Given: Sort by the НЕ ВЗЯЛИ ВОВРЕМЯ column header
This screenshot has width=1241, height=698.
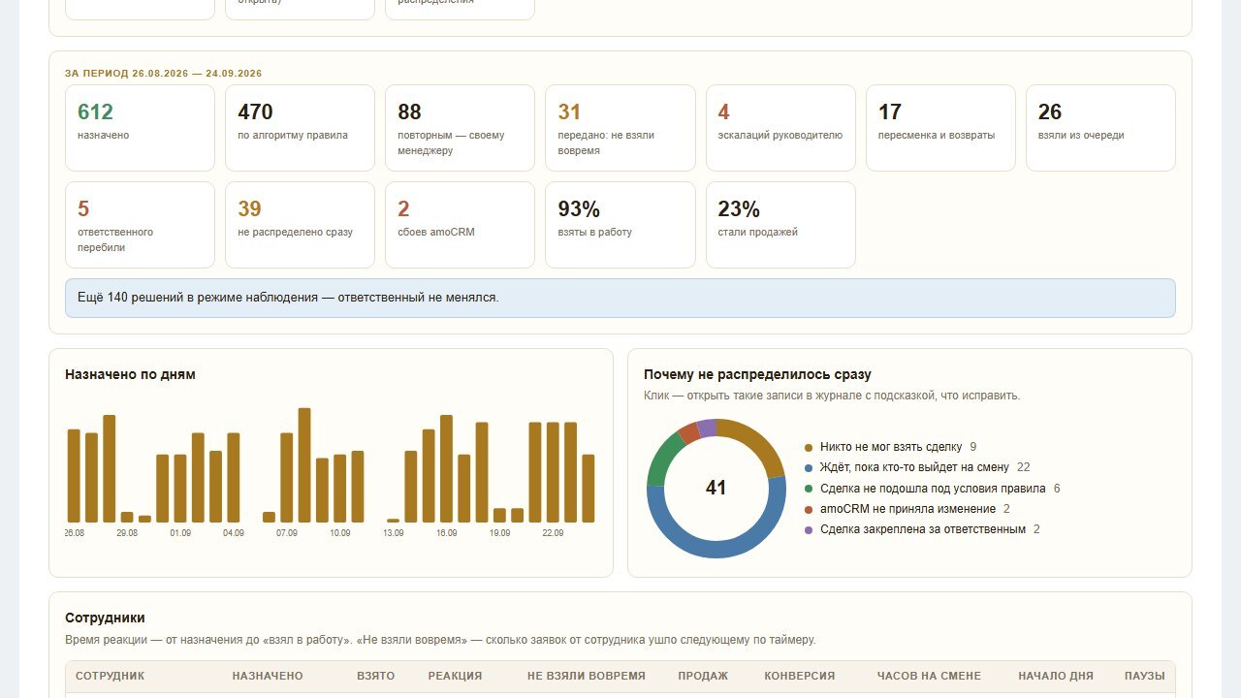Looking at the screenshot, I should [x=587, y=676].
